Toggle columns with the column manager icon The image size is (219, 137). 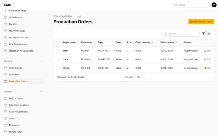209,34
